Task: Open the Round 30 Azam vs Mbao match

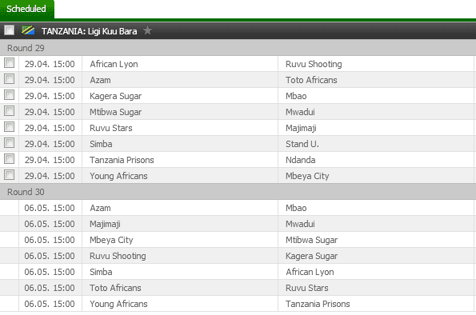Action: point(238,208)
